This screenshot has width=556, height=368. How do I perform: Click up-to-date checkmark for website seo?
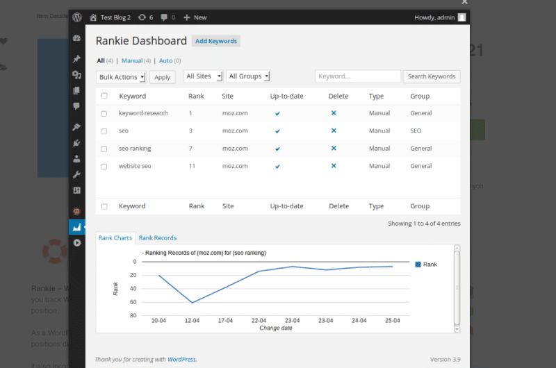pyautogui.click(x=277, y=167)
